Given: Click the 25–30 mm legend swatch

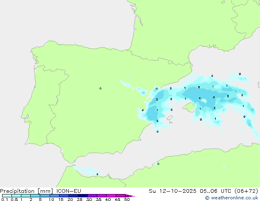Looking at the screenshot, I should [x=83, y=196].
